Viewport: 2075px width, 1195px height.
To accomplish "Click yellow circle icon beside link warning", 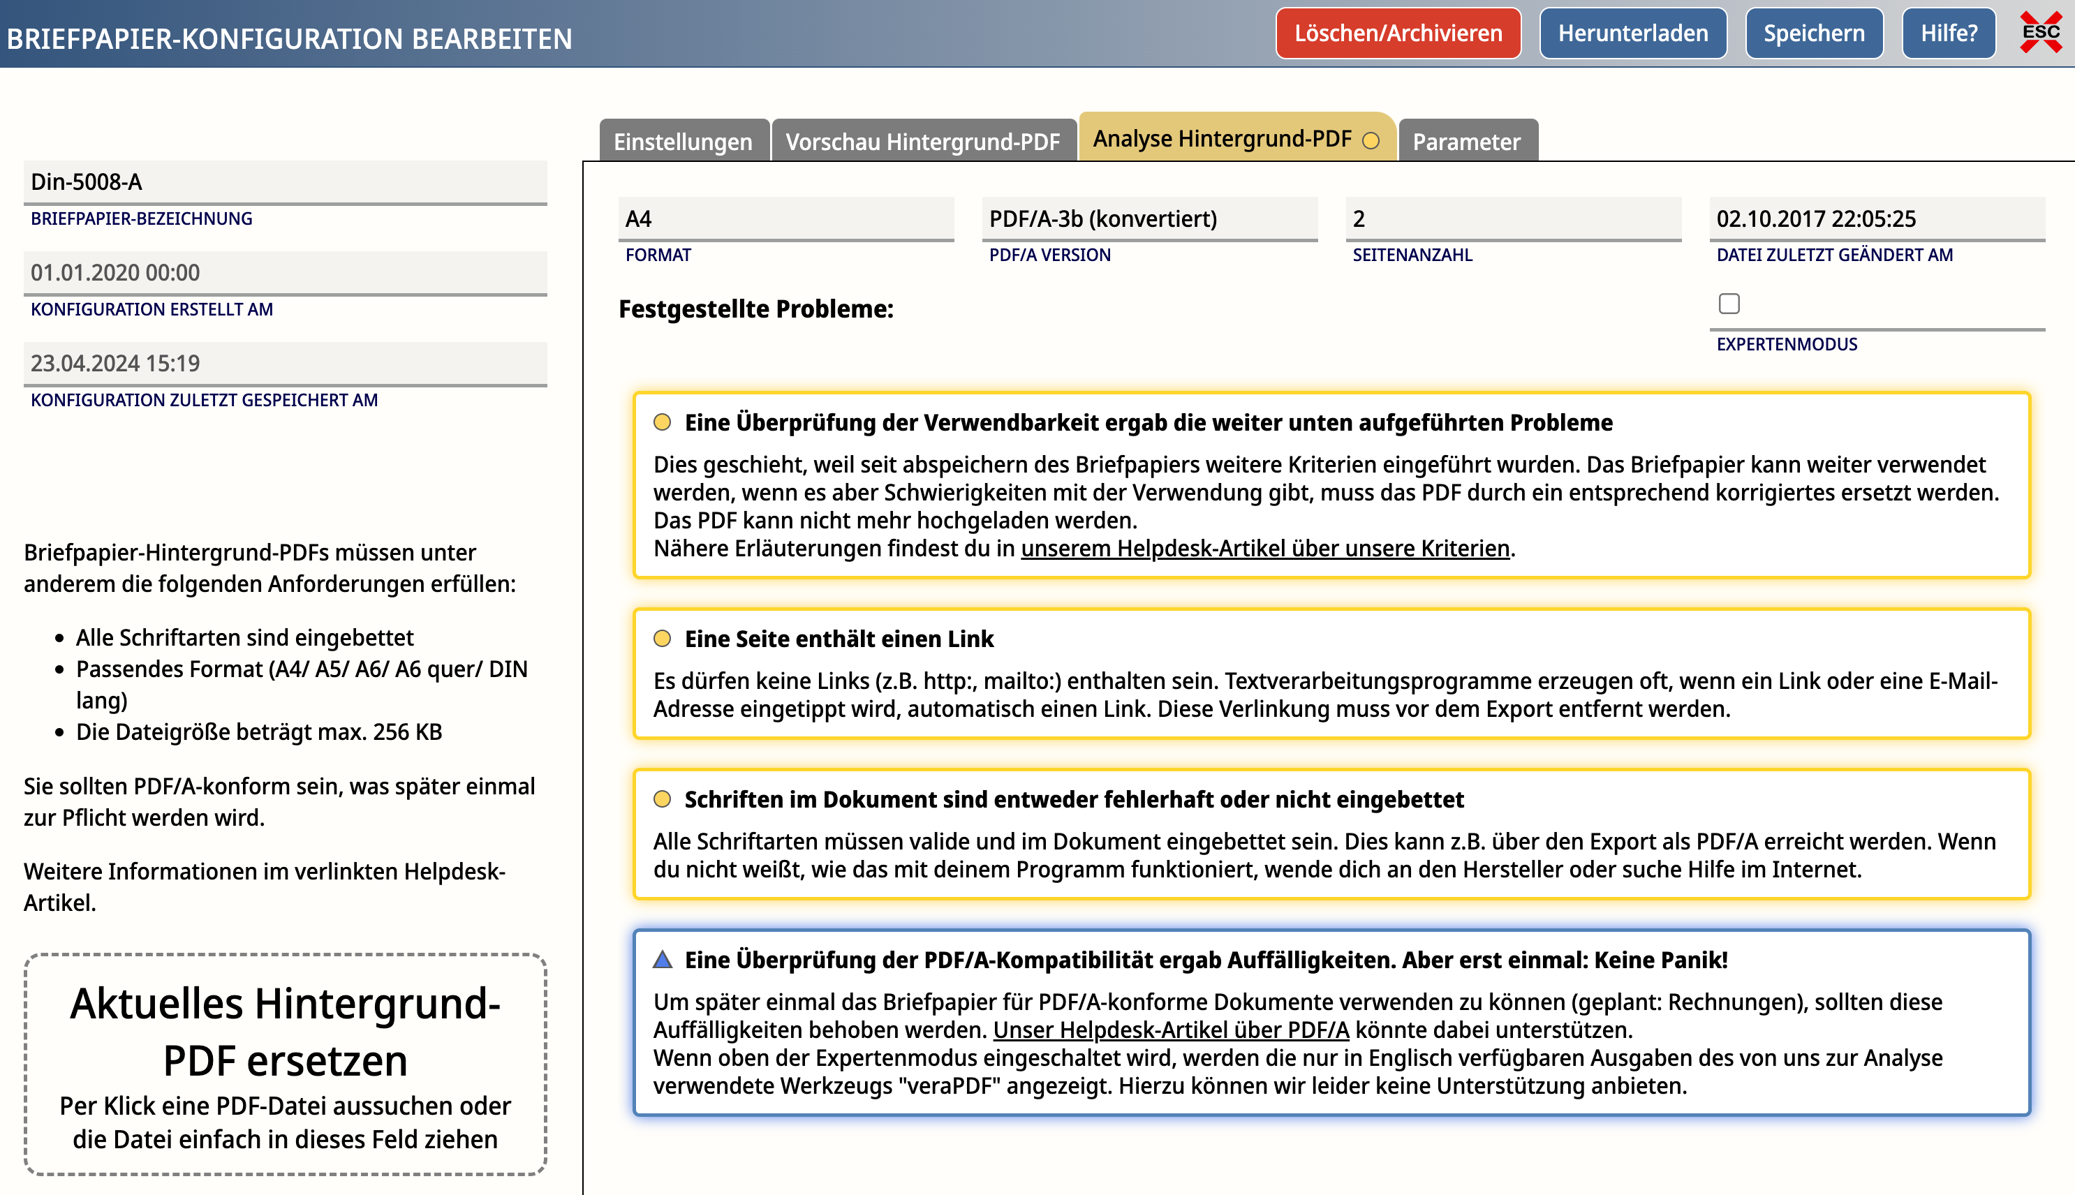I will (x=663, y=639).
